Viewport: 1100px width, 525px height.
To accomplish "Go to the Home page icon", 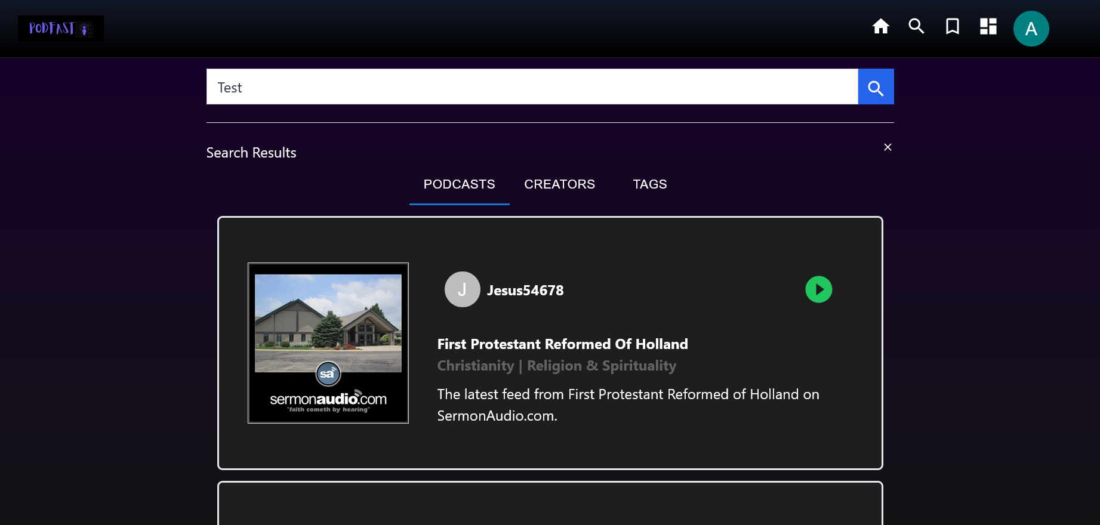I will pos(880,26).
